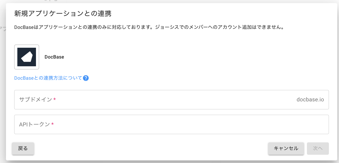
Task: Click the red asterisk beside サブドメイン
Action: 55,100
